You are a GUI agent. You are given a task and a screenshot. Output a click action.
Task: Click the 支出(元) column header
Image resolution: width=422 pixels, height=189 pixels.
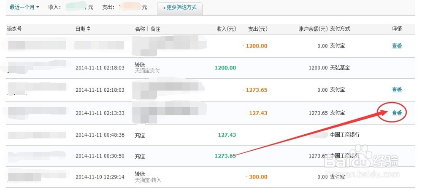click(258, 29)
